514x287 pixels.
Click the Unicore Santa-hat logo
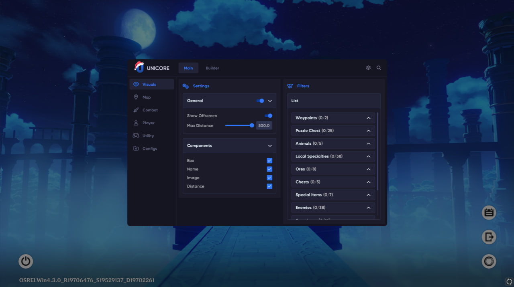(x=139, y=67)
